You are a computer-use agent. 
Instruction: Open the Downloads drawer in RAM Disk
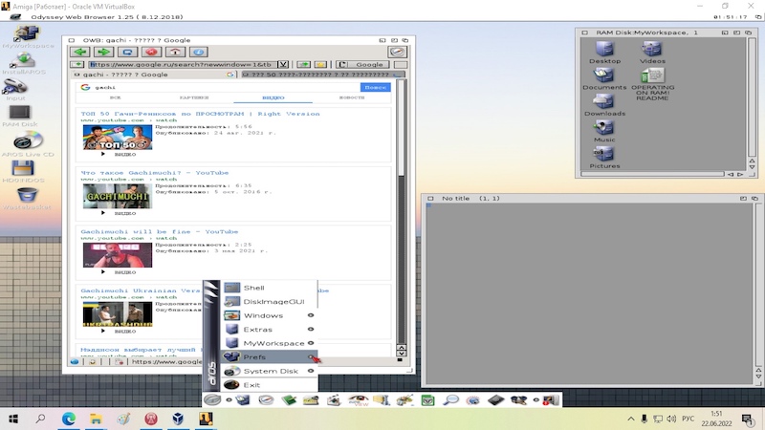(x=603, y=103)
